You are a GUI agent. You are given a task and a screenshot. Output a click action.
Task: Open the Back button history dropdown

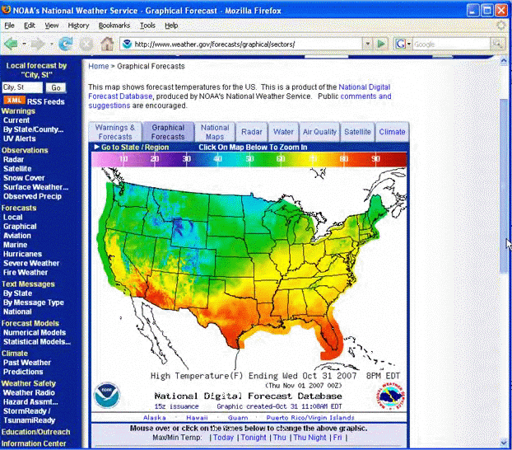coord(24,44)
